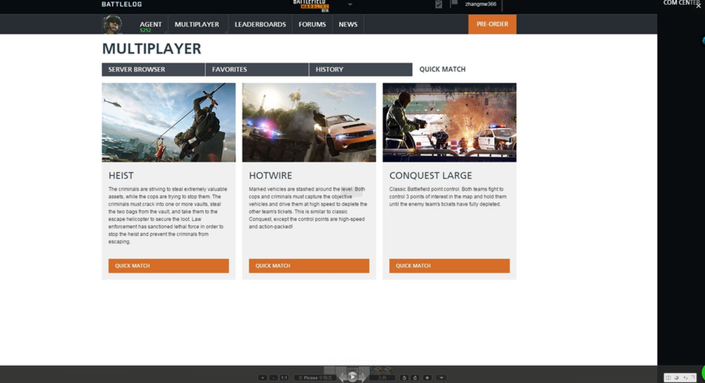This screenshot has width=705, height=383.
Task: Zoom in with the plus button
Action: tap(262, 377)
